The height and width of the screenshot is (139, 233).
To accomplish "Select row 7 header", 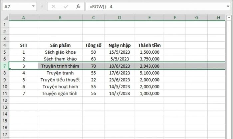I will pyautogui.click(x=5, y=66).
